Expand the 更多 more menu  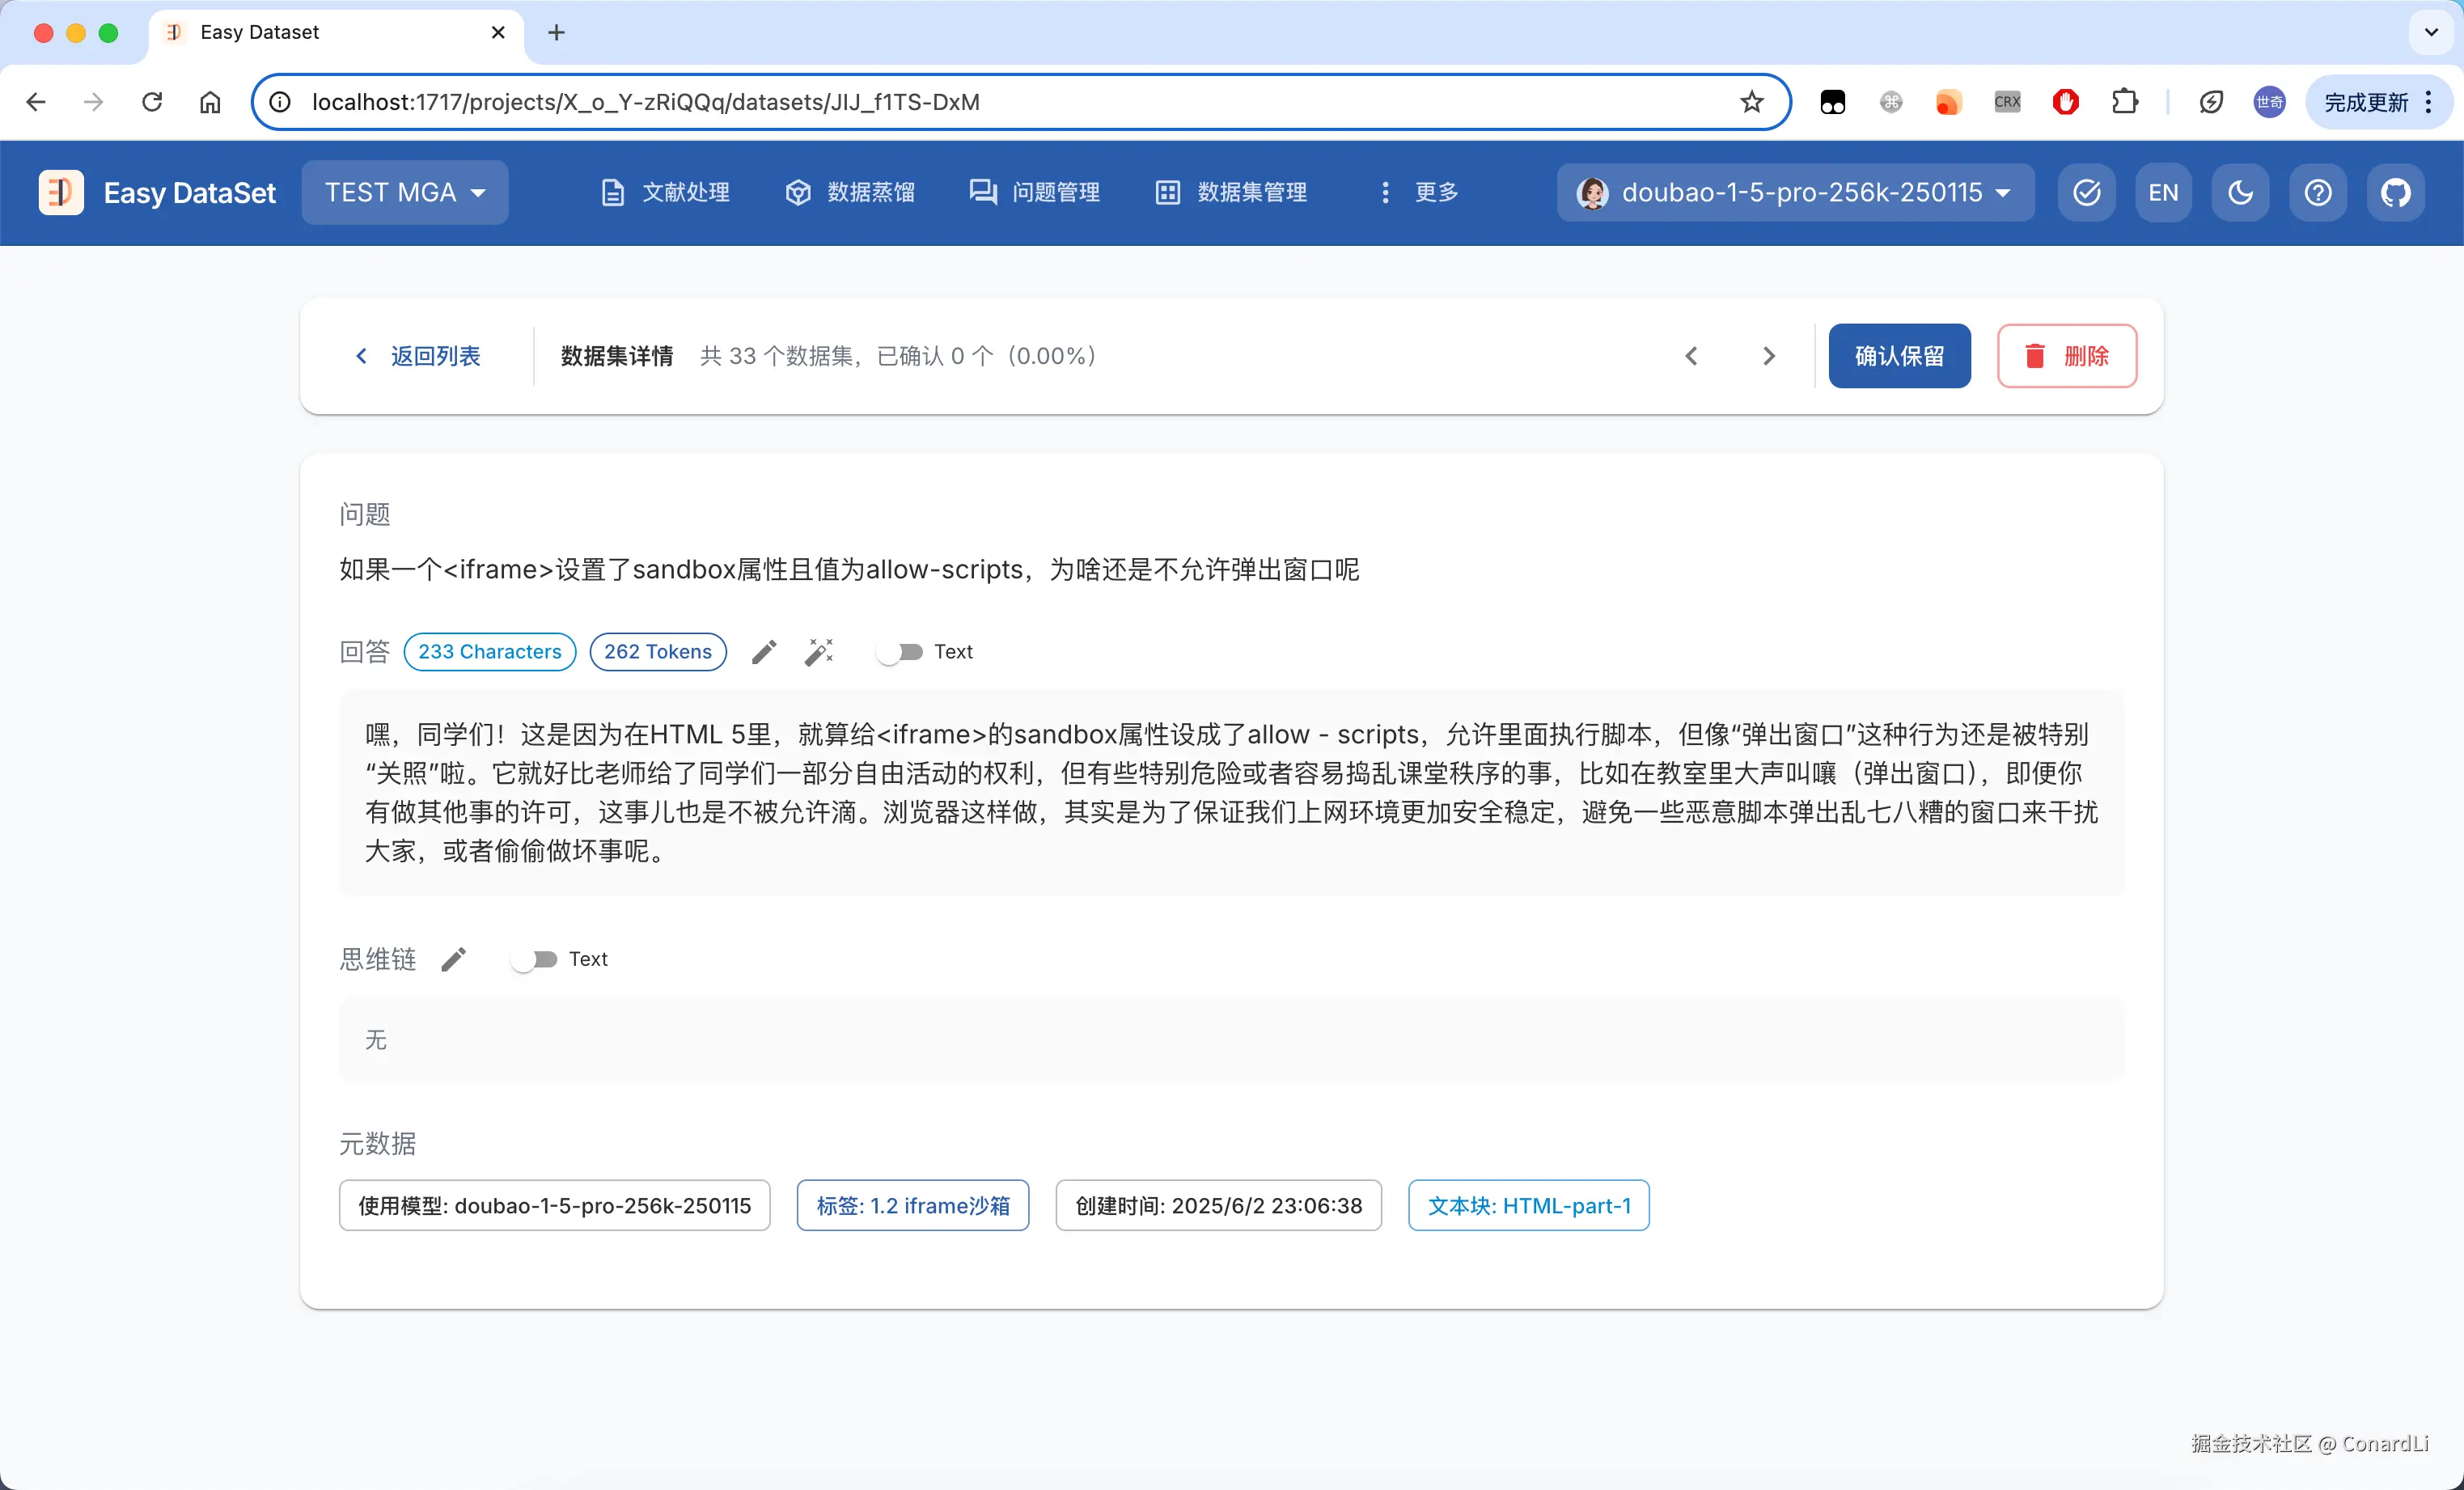(x=1418, y=192)
